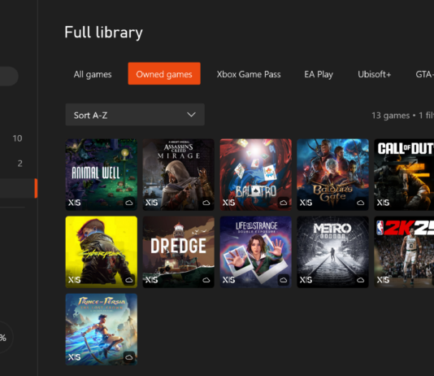
Task: Select sidebar item showing count 10
Action: pyautogui.click(x=17, y=138)
